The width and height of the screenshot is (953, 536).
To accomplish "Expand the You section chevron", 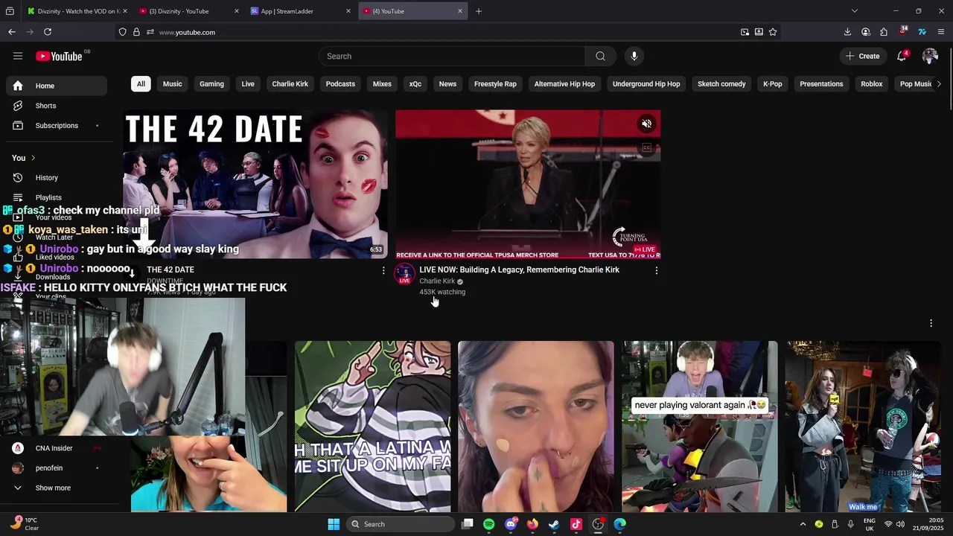I will tap(33, 158).
